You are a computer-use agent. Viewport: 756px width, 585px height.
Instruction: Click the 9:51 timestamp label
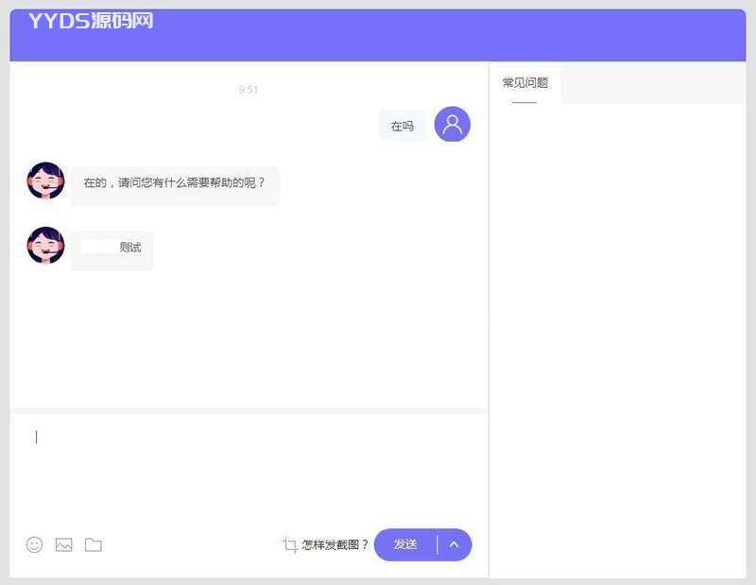[x=249, y=90]
